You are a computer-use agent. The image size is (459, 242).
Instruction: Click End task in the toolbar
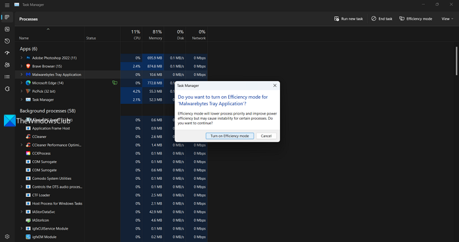pos(382,19)
